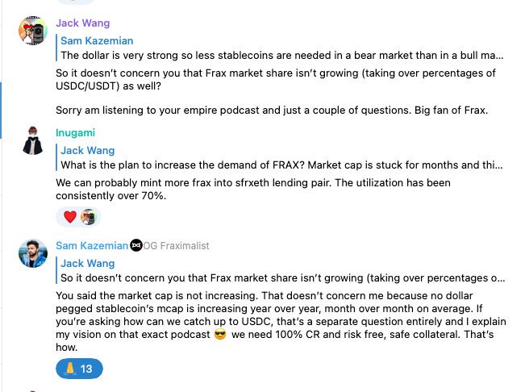Click the line "Sorry am listening to your empire podcast"
Viewport: 525px width, 392px height.
pyautogui.click(x=272, y=110)
